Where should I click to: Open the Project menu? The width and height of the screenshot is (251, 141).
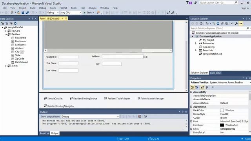coord(23,8)
